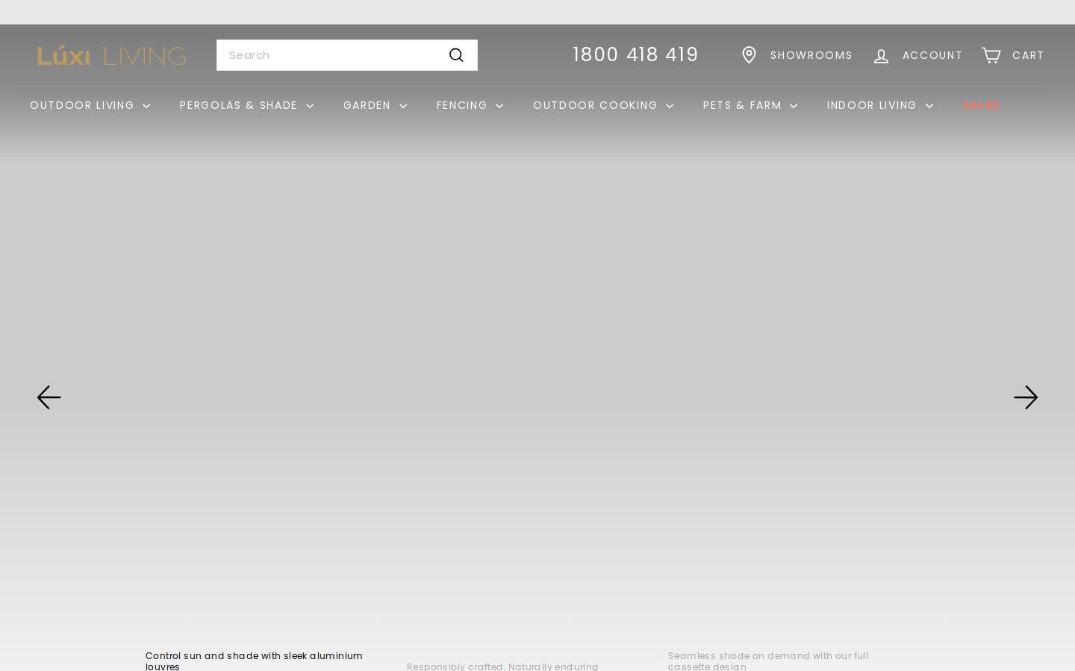
Task: Open the Outdoor Living menu
Action: tap(82, 105)
